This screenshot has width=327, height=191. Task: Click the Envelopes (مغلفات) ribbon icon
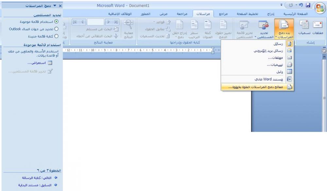pos(318,27)
